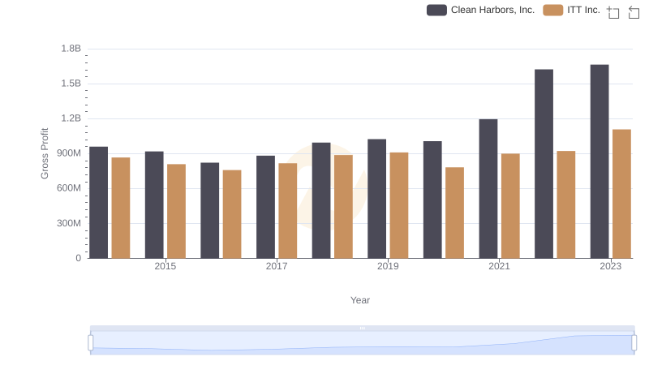Select Clean Harbors bar for 2022
Screen dimensions: 649x374
pyautogui.click(x=544, y=164)
